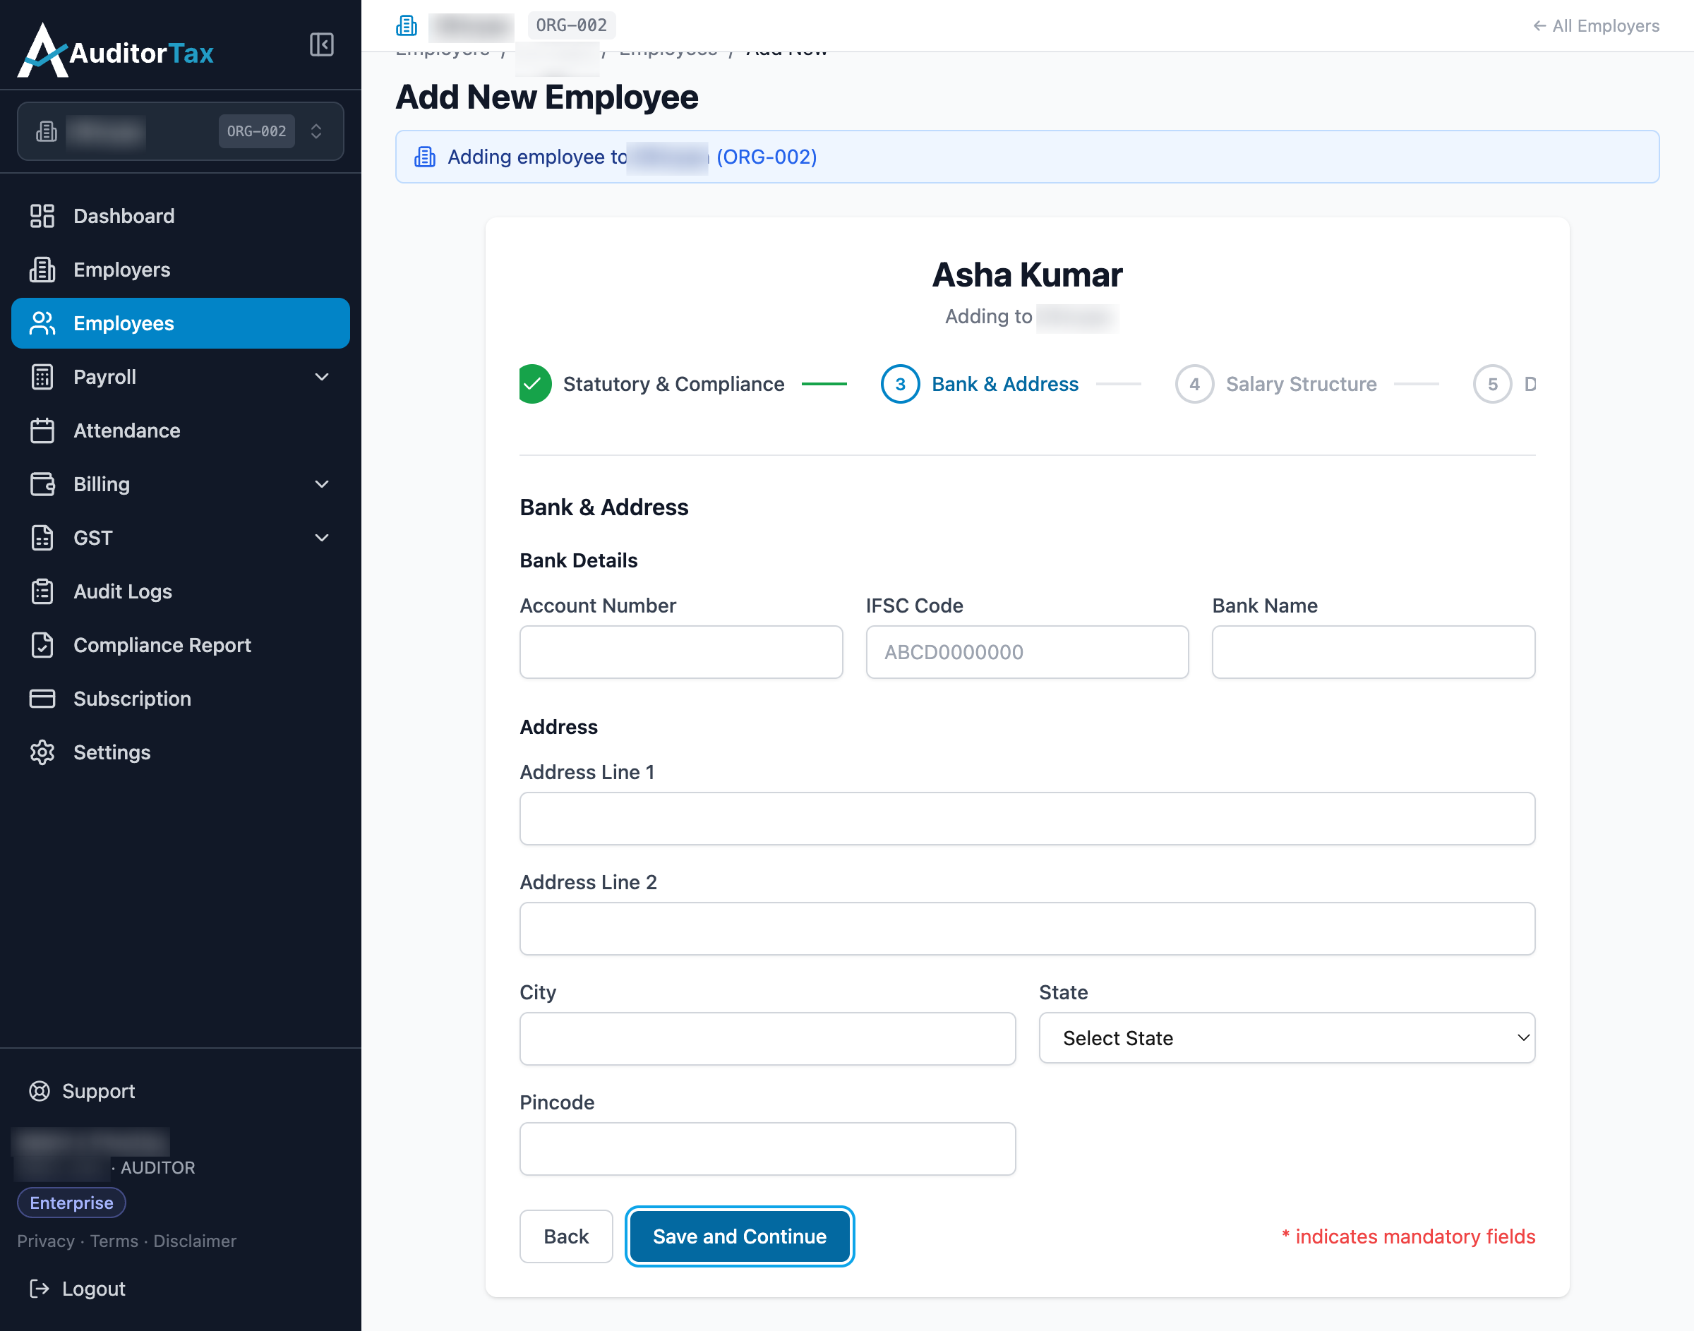Open the Privacy link
Viewport: 1694px width, 1331px height.
46,1241
